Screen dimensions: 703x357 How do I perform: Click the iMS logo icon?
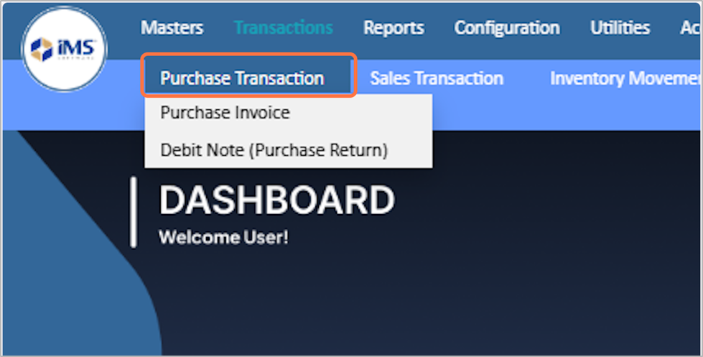(64, 49)
